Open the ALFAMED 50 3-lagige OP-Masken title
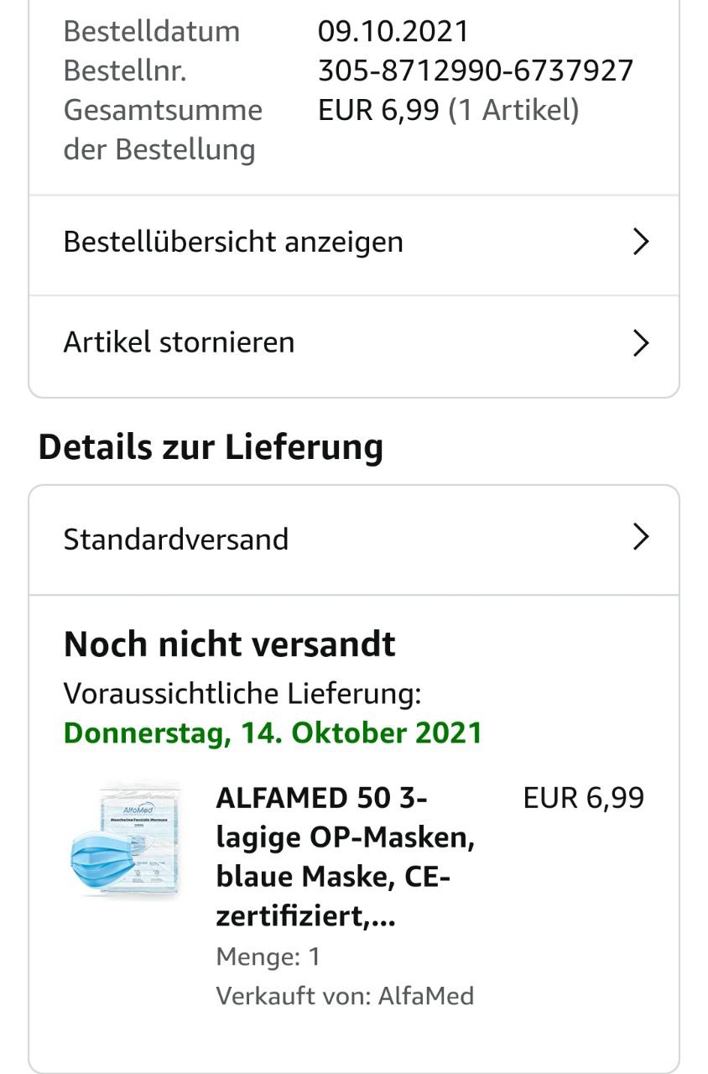The image size is (708, 1074). click(345, 857)
